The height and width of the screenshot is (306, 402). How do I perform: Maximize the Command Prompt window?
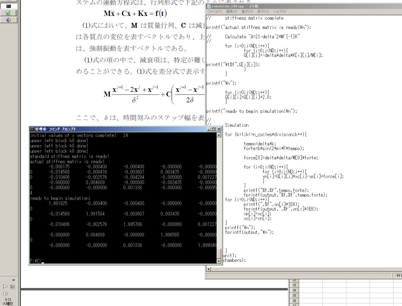[214, 129]
